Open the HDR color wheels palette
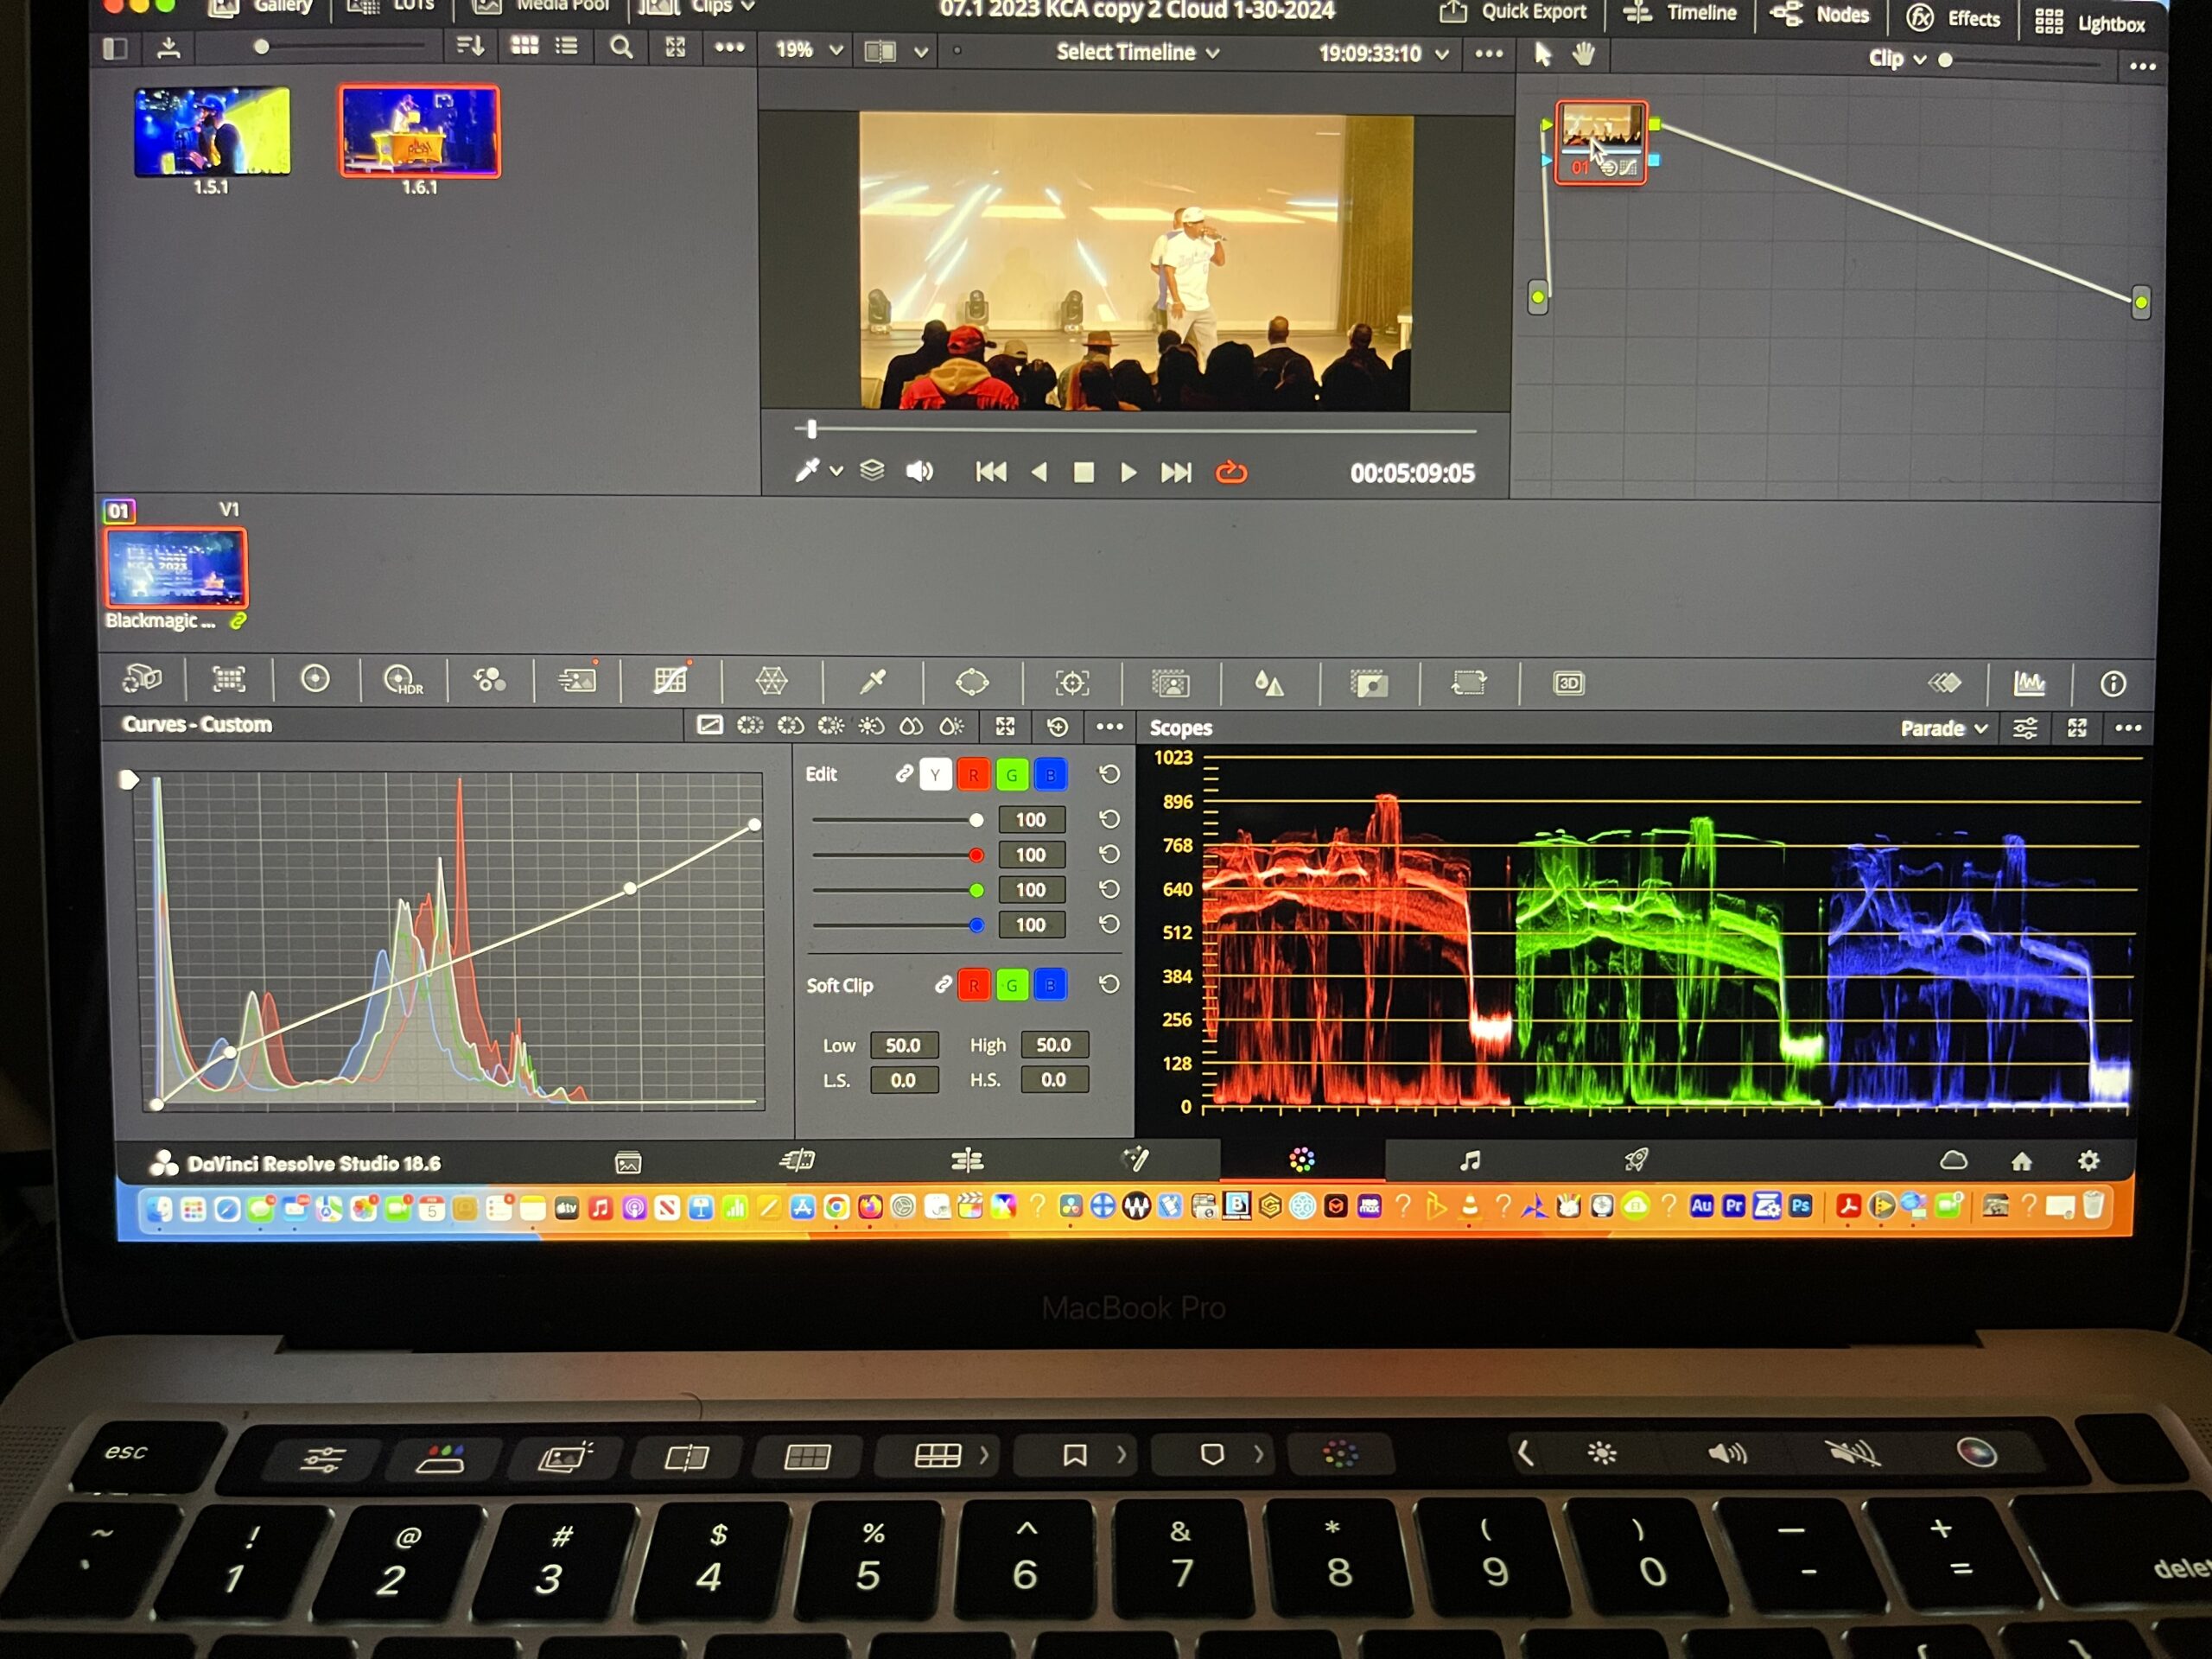The width and height of the screenshot is (2212, 1659). pos(402,682)
